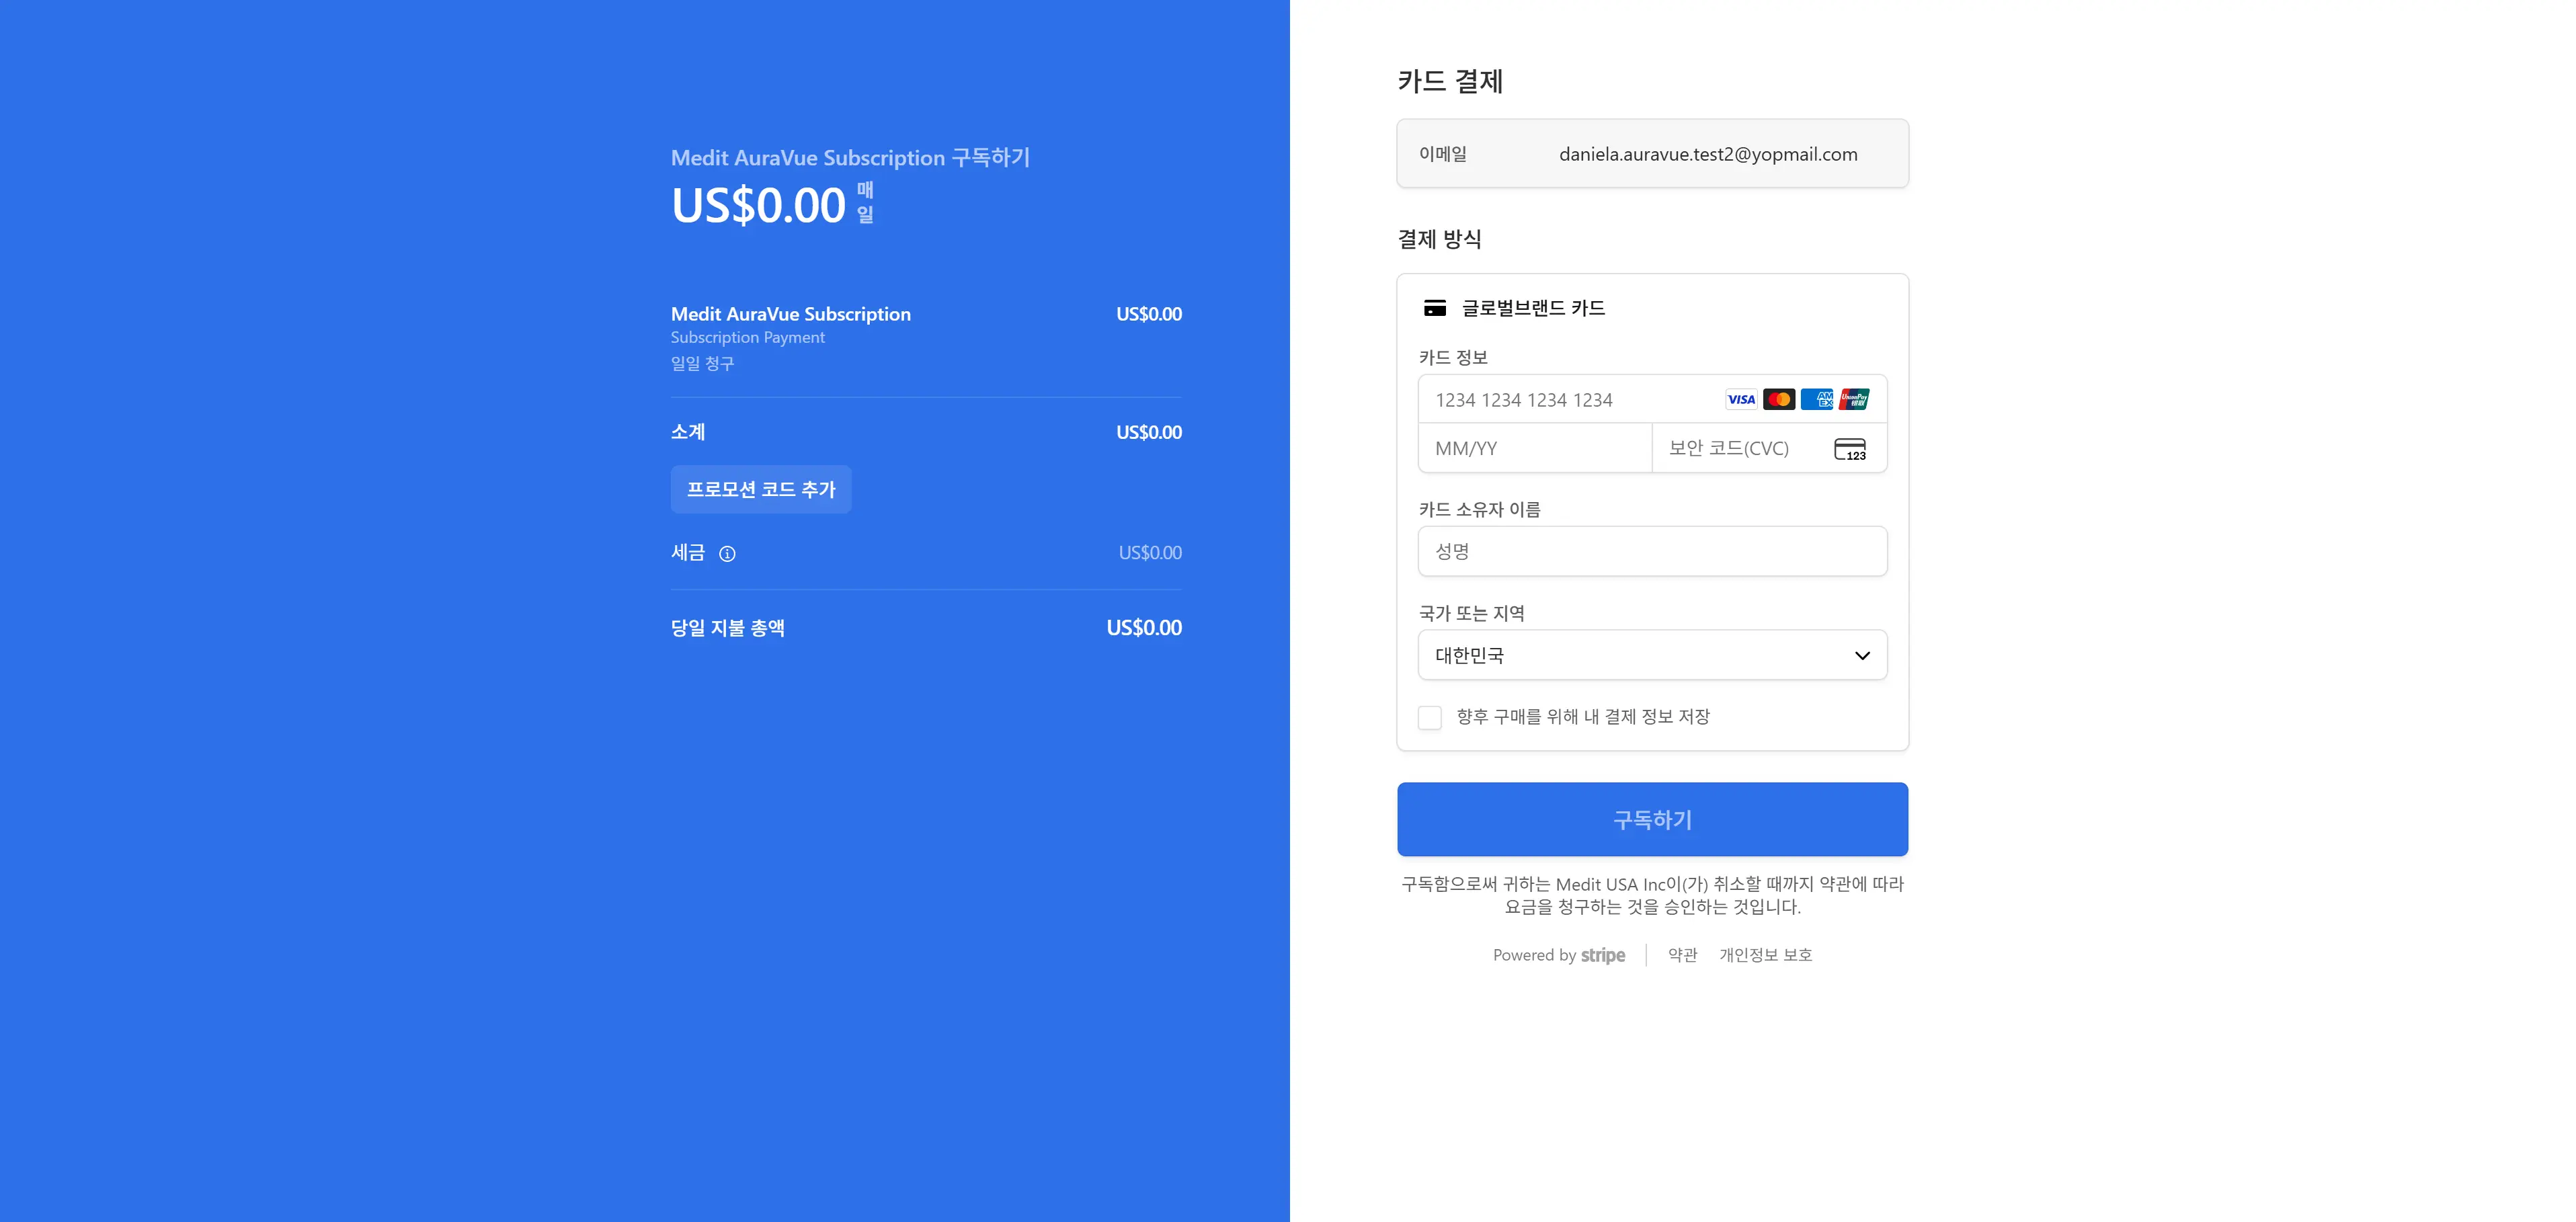Enable 향후 구매를 위해 내 결제 정보 저장 checkbox
This screenshot has height=1222, width=2576.
pos(1430,717)
